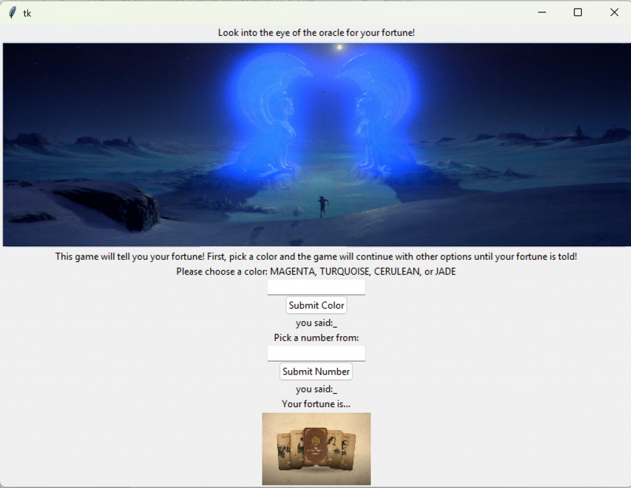Click the 'This game will tell you your fortune' text
Viewport: 631px width, 488px height.
point(316,257)
